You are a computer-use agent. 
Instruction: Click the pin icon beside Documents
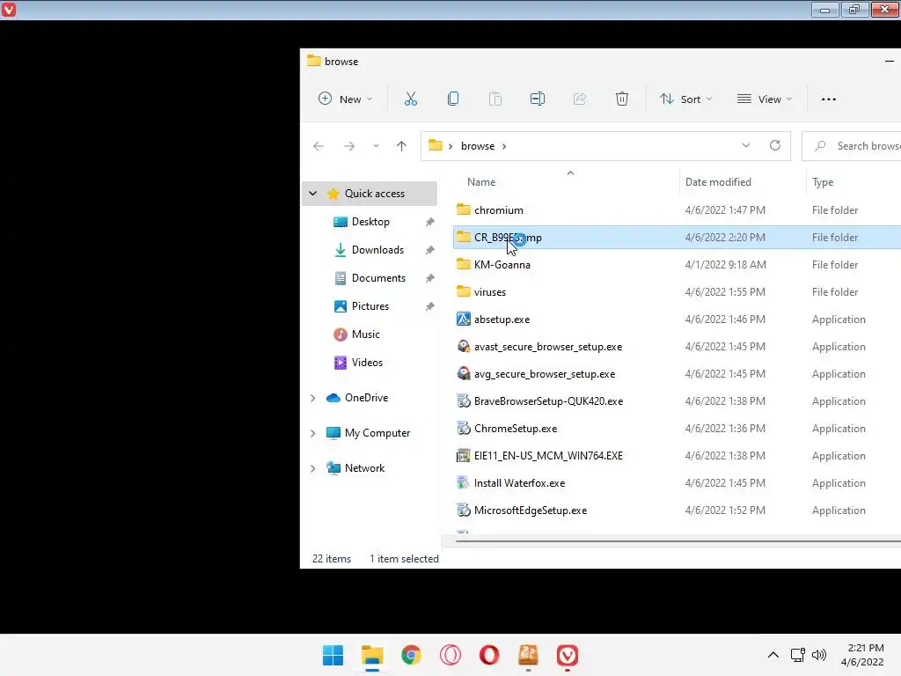429,278
